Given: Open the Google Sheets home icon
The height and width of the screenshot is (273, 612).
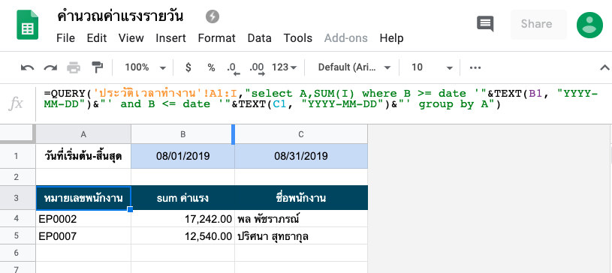Looking at the screenshot, I should coord(27,25).
